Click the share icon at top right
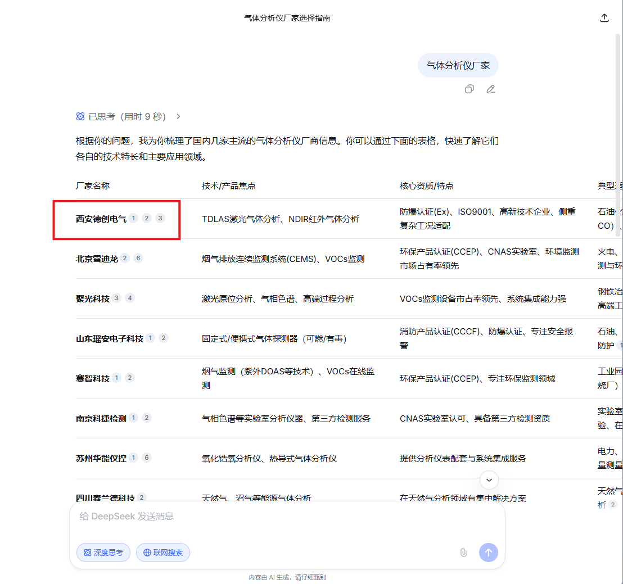This screenshot has width=623, height=584. (604, 18)
